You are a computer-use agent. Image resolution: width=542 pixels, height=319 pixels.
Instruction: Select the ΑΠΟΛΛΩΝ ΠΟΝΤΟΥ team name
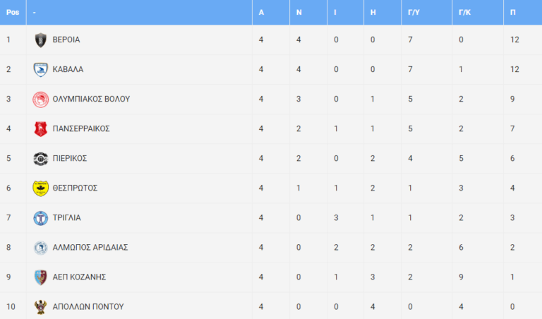[x=88, y=306]
